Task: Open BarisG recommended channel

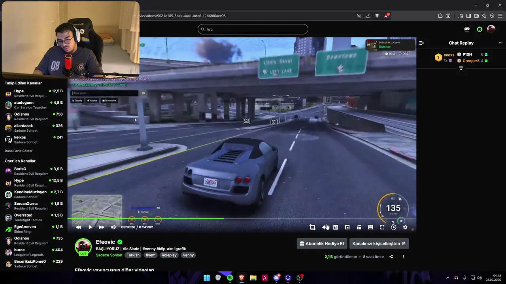Action: [34, 171]
